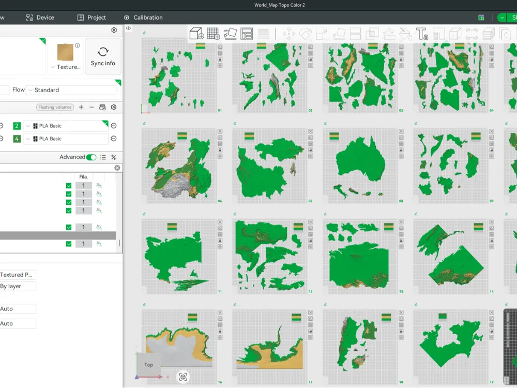
Task: Click the object list scrollbar handle
Action: click(119, 243)
